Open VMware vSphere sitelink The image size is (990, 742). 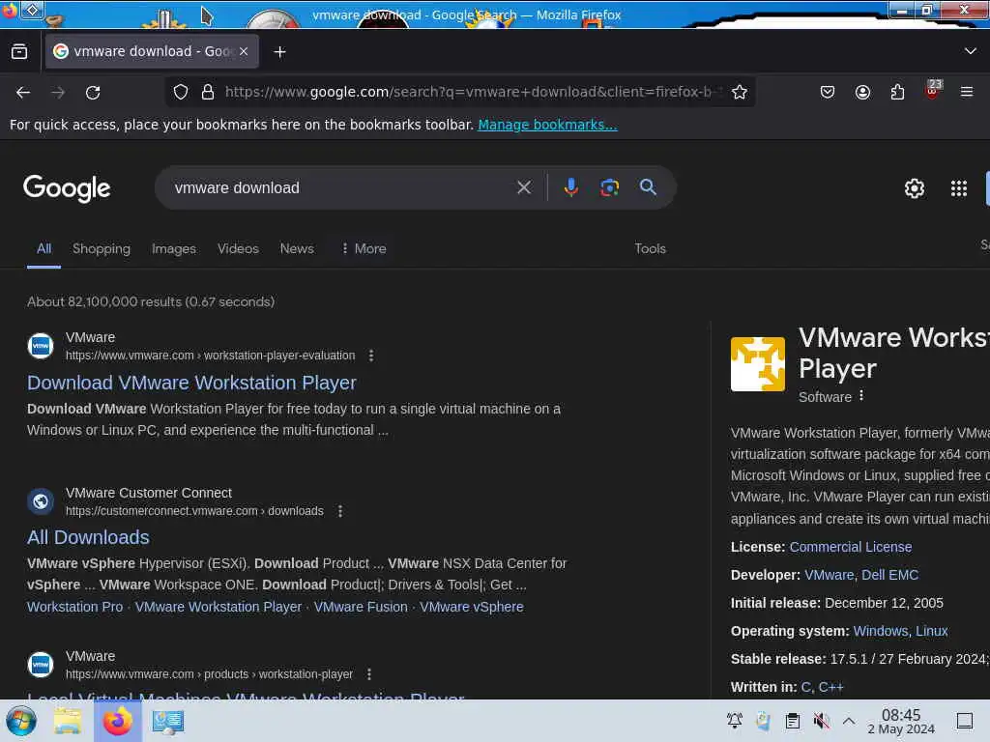[471, 607]
